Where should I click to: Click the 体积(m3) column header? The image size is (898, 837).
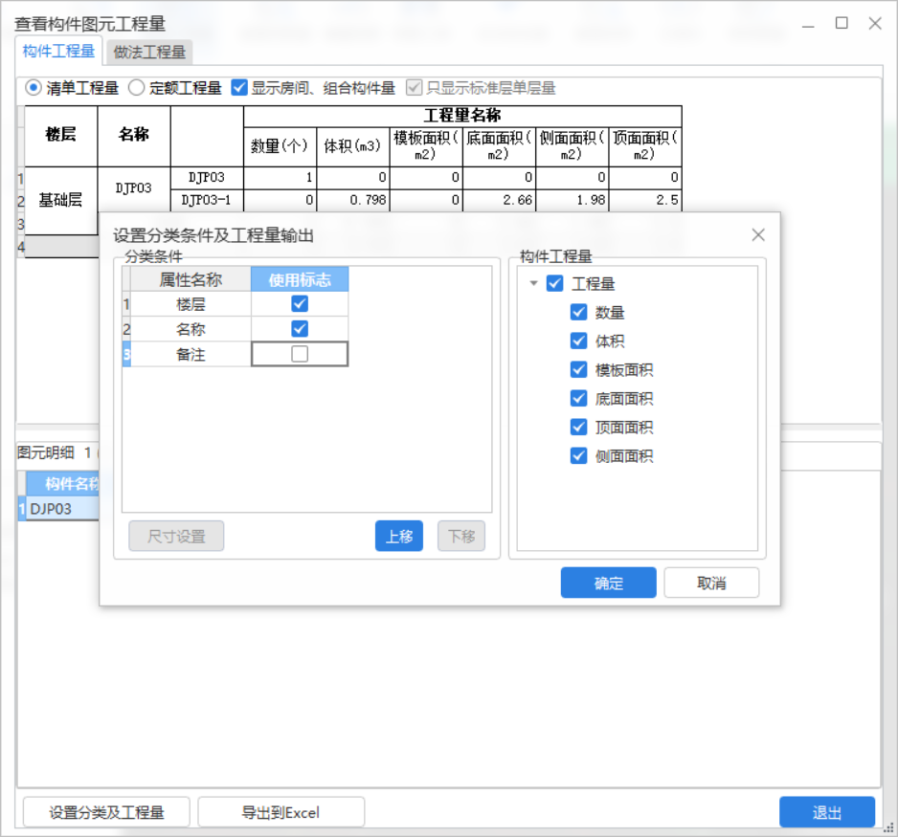[352, 146]
